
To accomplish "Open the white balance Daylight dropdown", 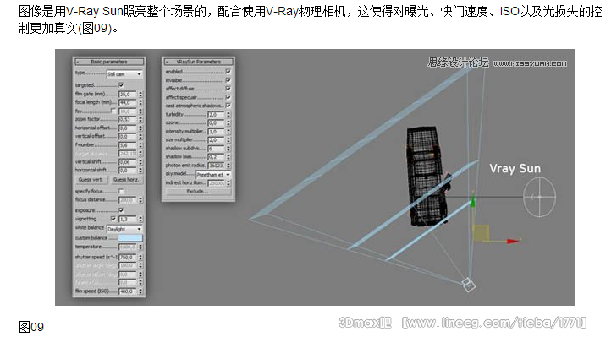I will 124,229.
